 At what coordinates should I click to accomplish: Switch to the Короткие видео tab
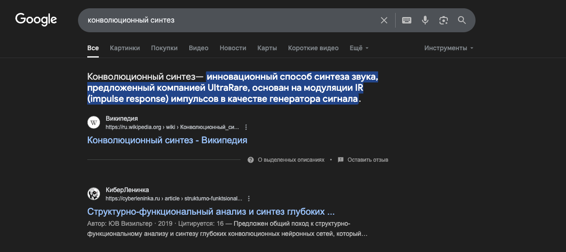[x=313, y=48]
